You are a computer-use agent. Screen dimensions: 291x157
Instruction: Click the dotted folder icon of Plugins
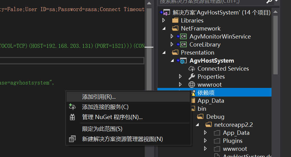(217, 141)
